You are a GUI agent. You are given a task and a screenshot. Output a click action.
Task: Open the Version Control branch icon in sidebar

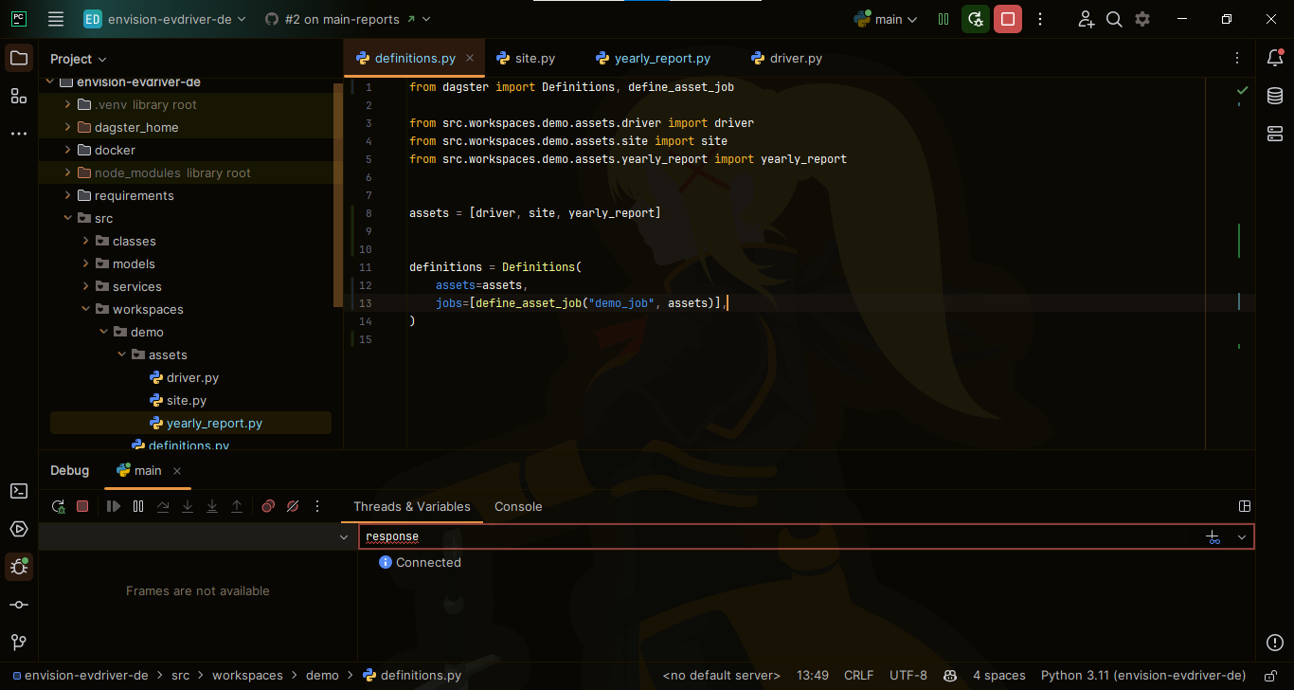point(19,643)
